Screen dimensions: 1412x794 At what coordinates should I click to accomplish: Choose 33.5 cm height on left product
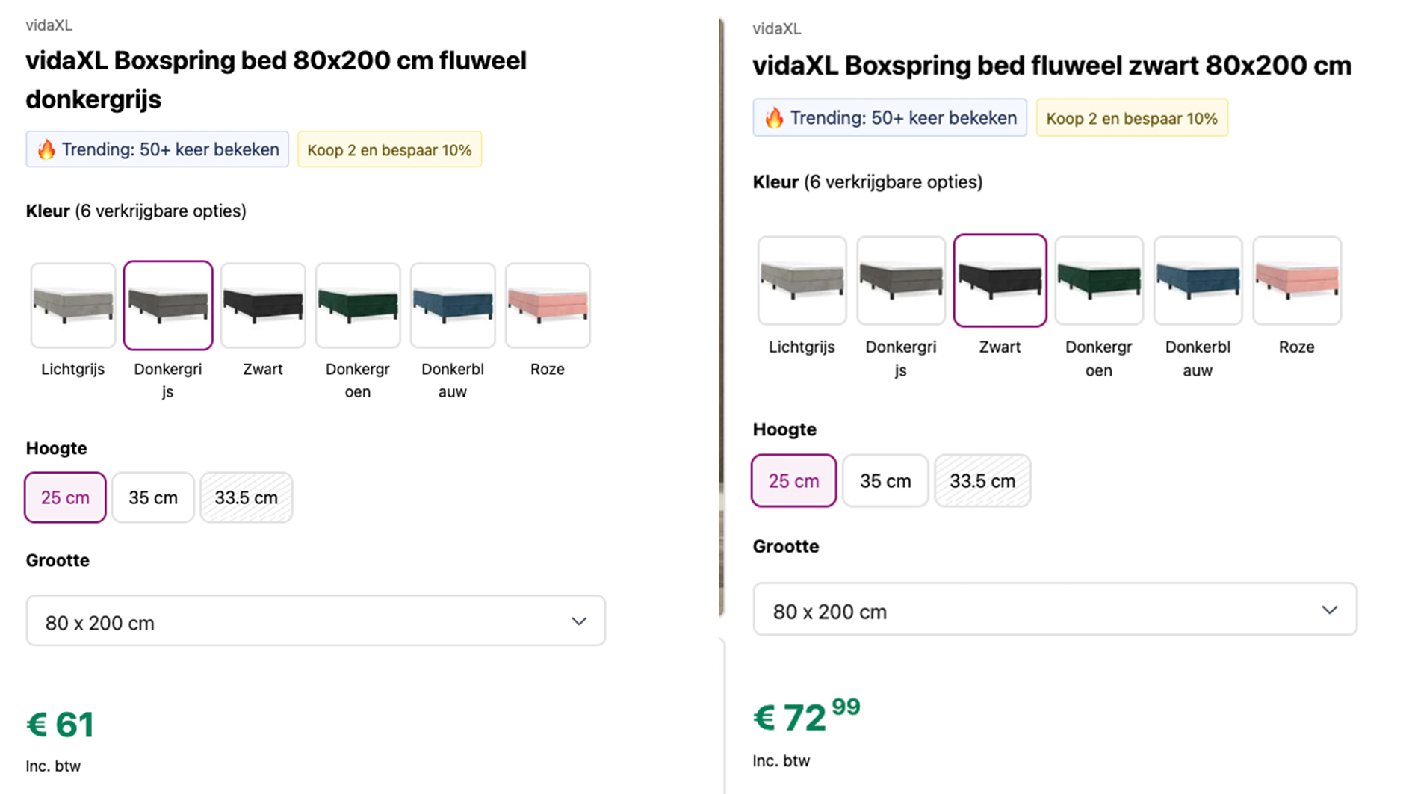[247, 497]
